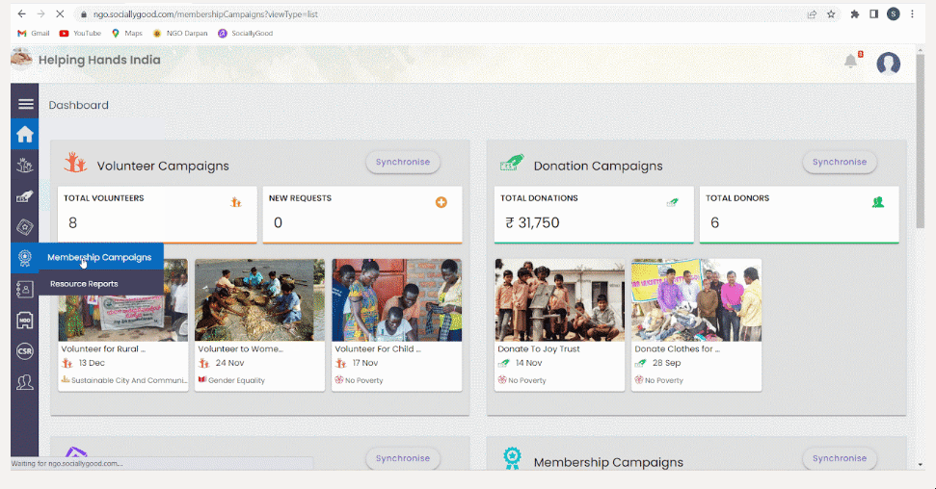This screenshot has height=489, width=936.
Task: Open the hamburger menu in sidebar
Action: pyautogui.click(x=25, y=104)
